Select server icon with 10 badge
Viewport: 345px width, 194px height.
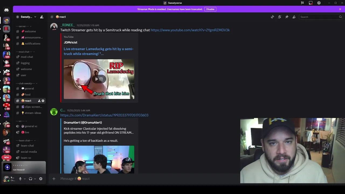pos(6,37)
